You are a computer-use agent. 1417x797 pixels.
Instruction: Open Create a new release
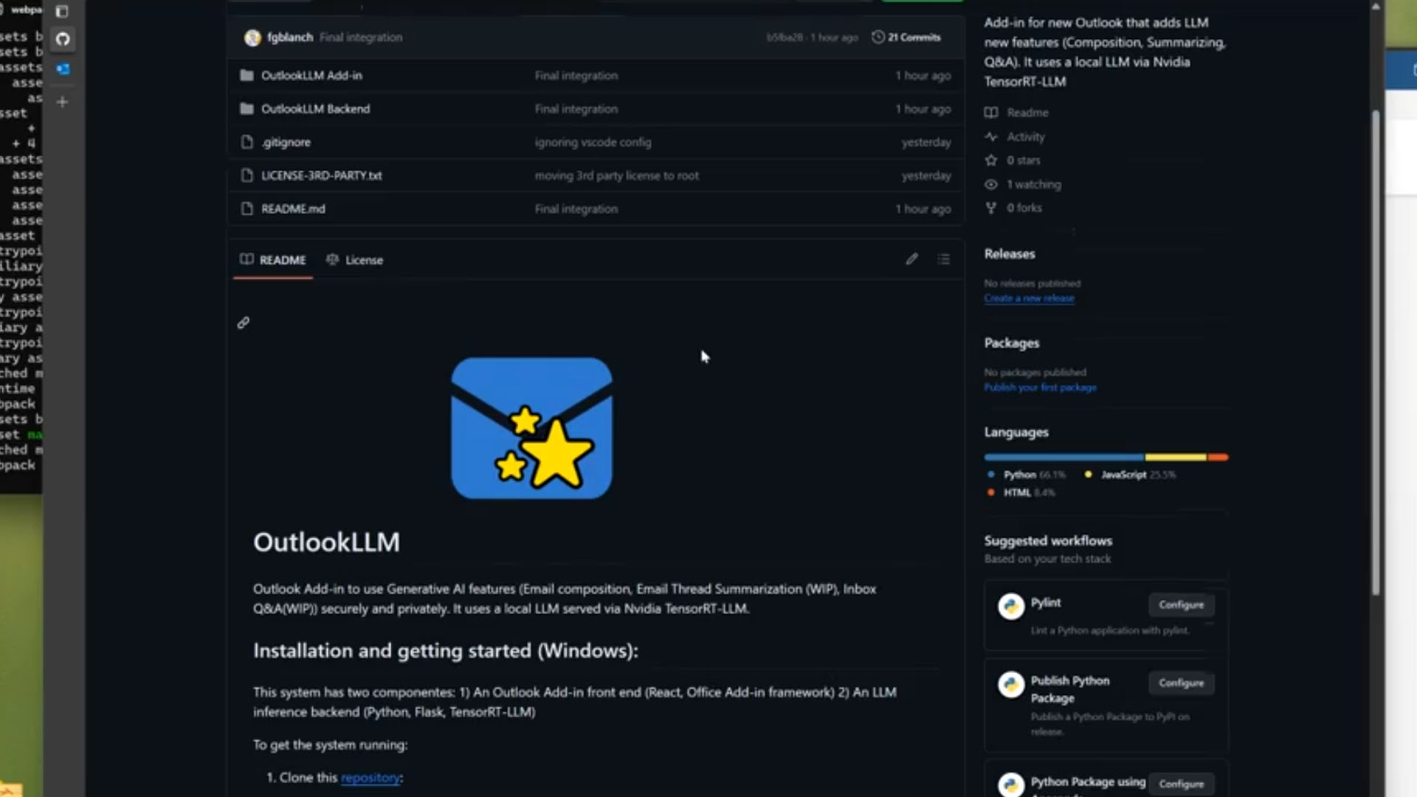point(1029,298)
